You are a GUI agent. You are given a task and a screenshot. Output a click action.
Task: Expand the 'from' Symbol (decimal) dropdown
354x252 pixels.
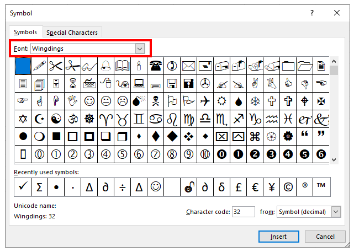click(336, 212)
